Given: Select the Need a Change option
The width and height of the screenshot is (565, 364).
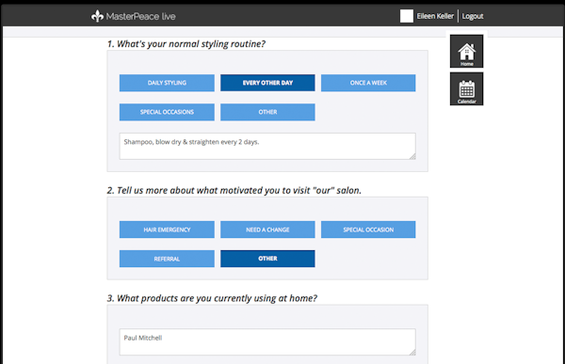Looking at the screenshot, I should click(267, 229).
